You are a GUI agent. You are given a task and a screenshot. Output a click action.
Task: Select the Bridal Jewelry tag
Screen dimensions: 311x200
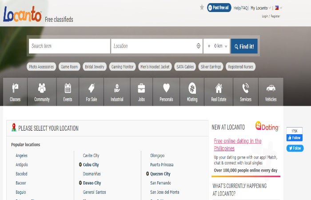(x=95, y=67)
